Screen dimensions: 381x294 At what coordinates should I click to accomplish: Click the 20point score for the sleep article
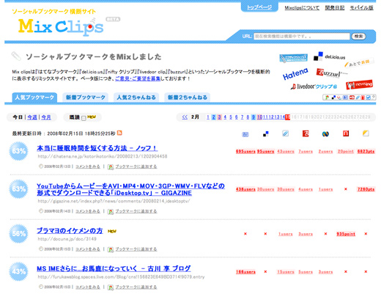(346, 152)
